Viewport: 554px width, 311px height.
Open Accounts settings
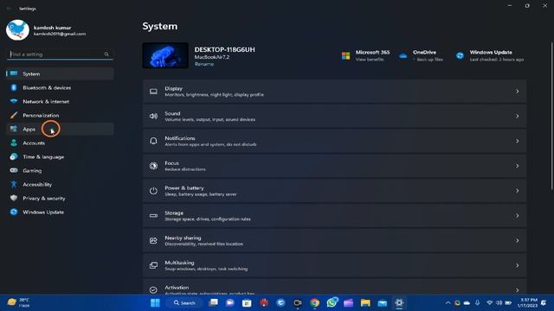tap(60, 143)
